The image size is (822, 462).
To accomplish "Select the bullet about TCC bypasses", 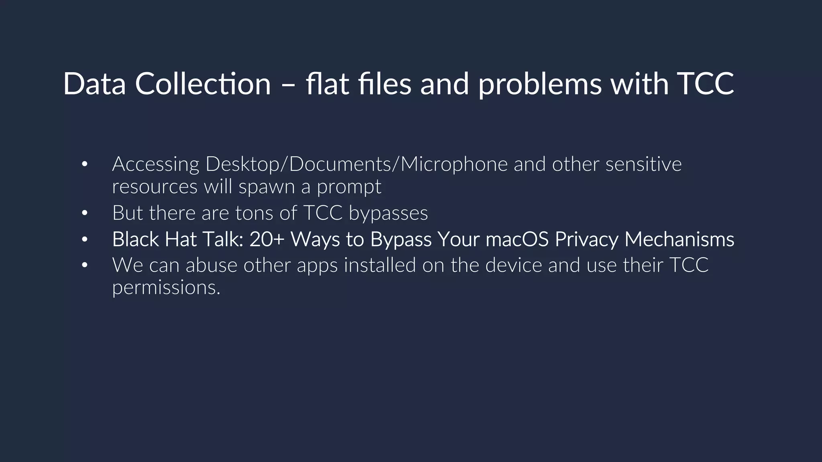I will [270, 213].
